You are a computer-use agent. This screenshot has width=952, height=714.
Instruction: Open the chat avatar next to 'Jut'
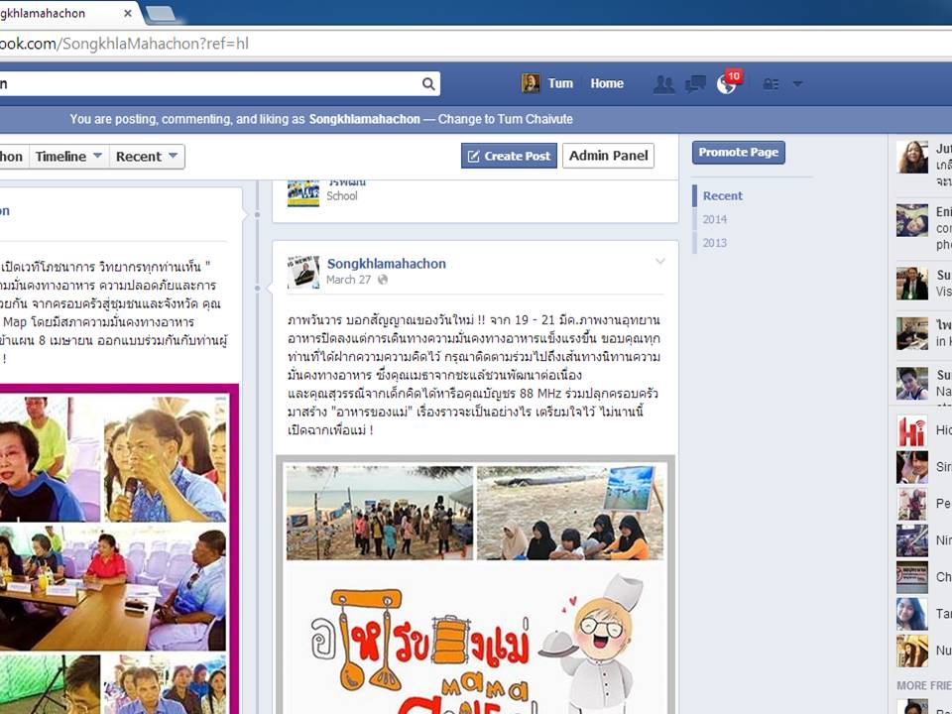912,157
